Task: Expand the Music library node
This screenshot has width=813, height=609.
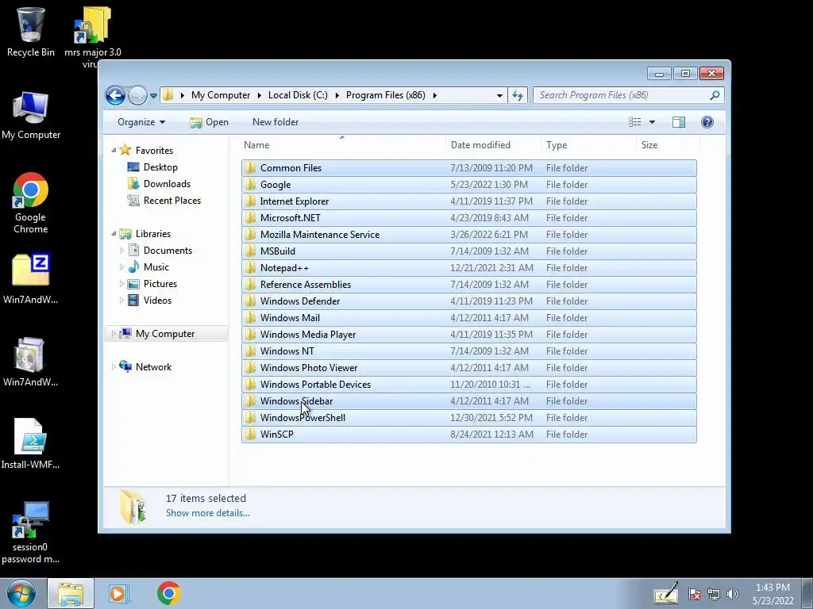Action: click(x=121, y=267)
